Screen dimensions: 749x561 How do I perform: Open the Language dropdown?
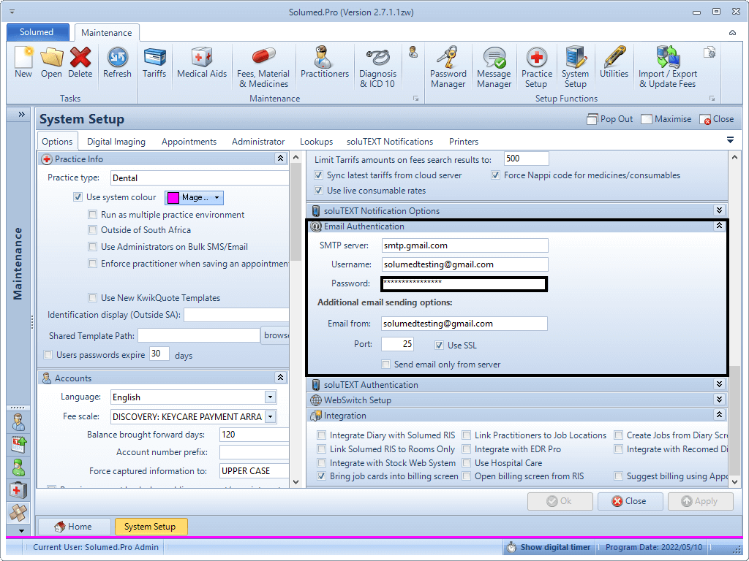[x=270, y=397]
